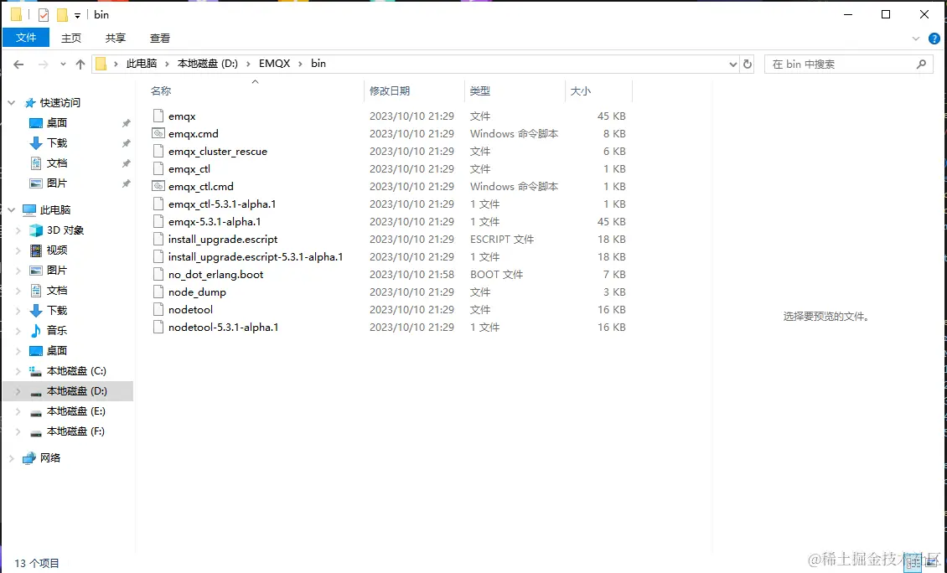Select the emqx_ctl file name

coord(189,169)
